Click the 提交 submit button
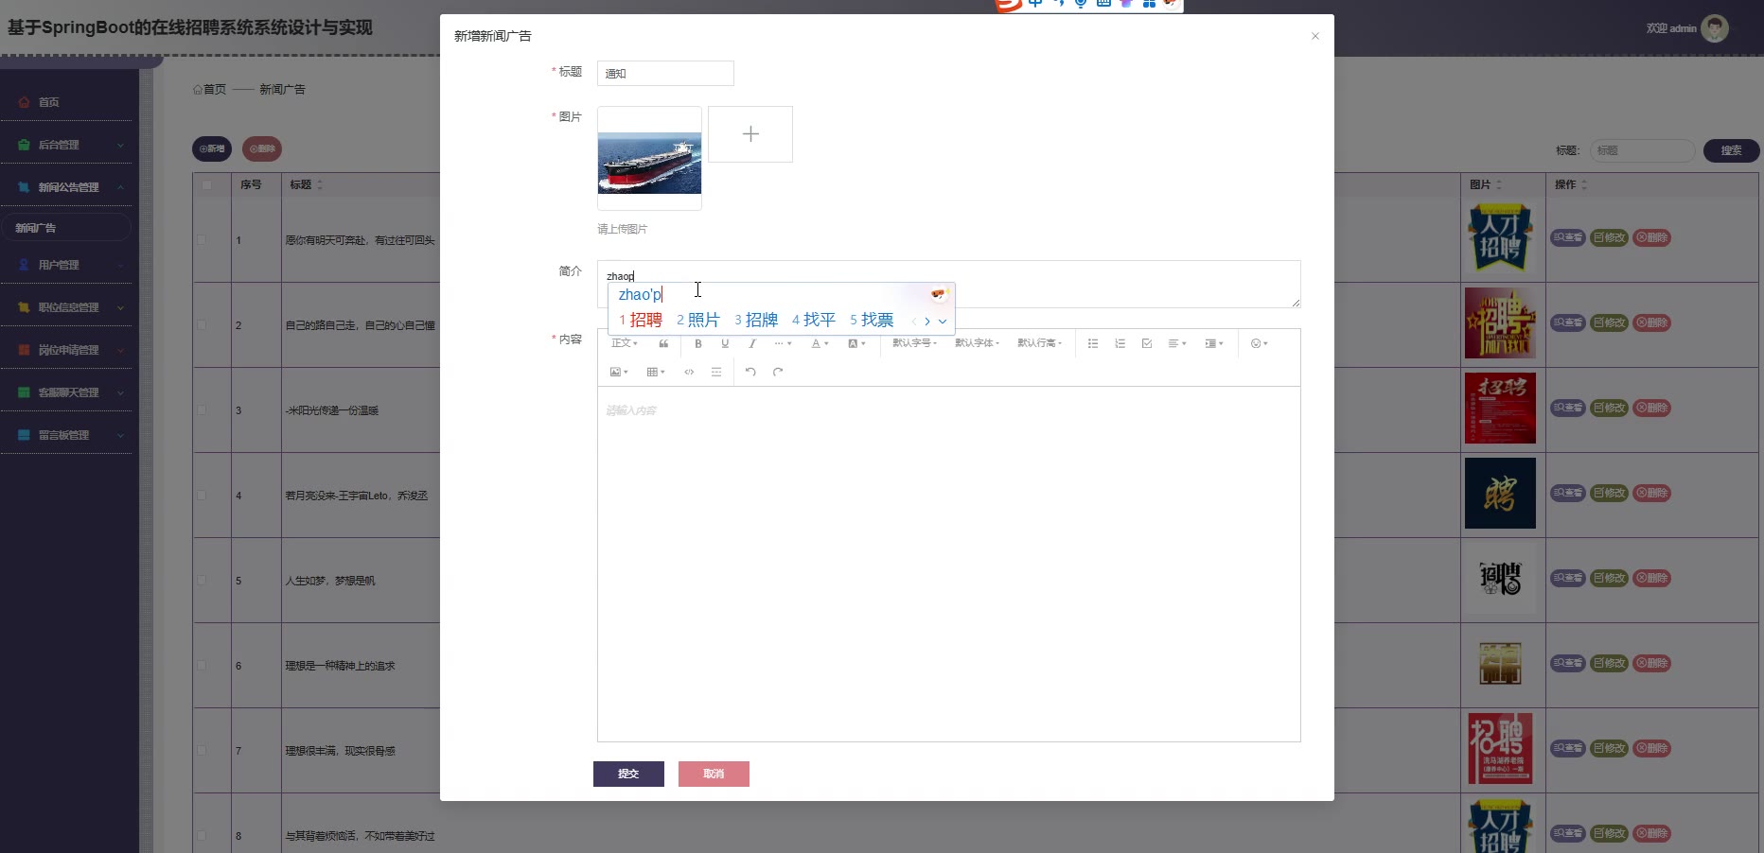This screenshot has height=853, width=1764. point(628,774)
